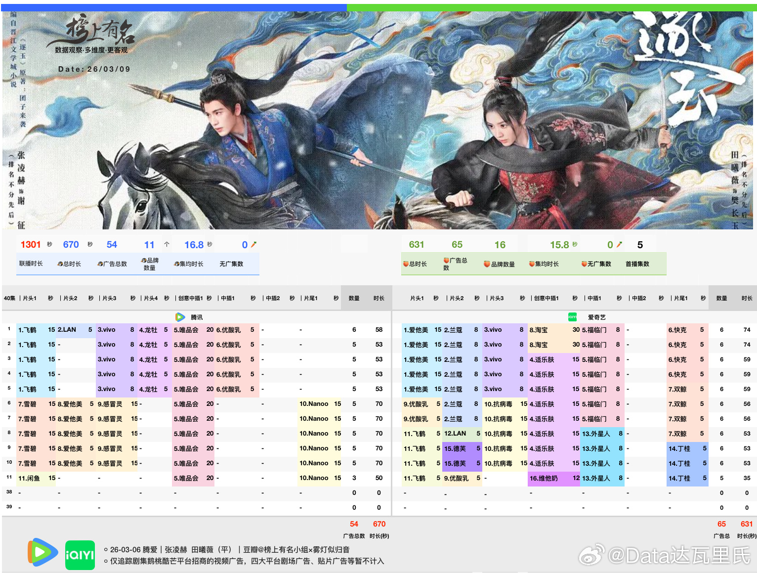Click the 15.8 iQIYI average duration value

[560, 245]
